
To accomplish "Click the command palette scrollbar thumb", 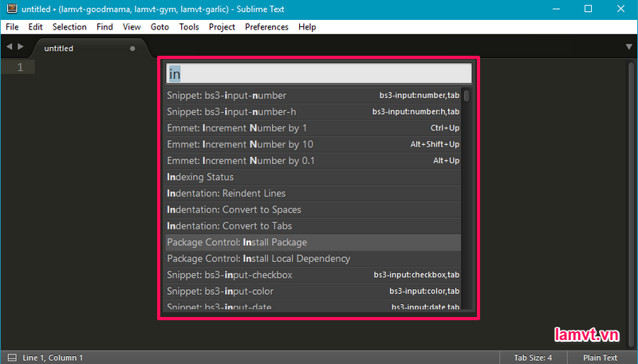I will click(467, 96).
